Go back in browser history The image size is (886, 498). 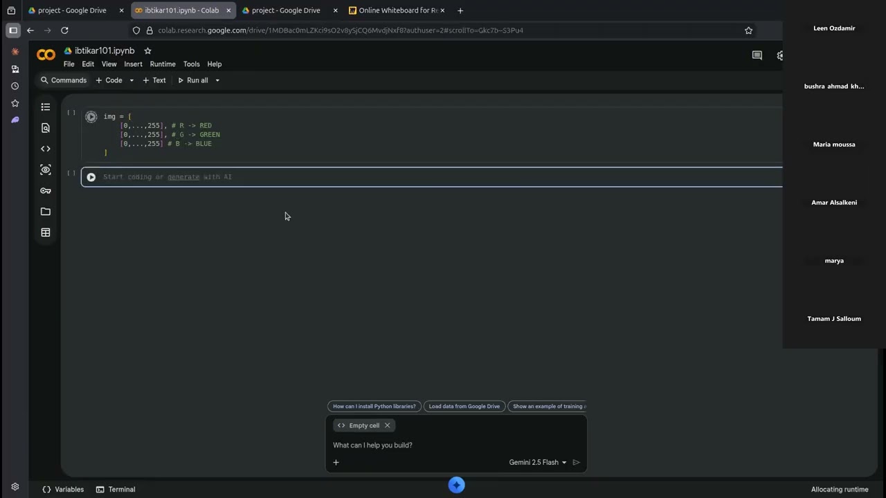[x=30, y=30]
